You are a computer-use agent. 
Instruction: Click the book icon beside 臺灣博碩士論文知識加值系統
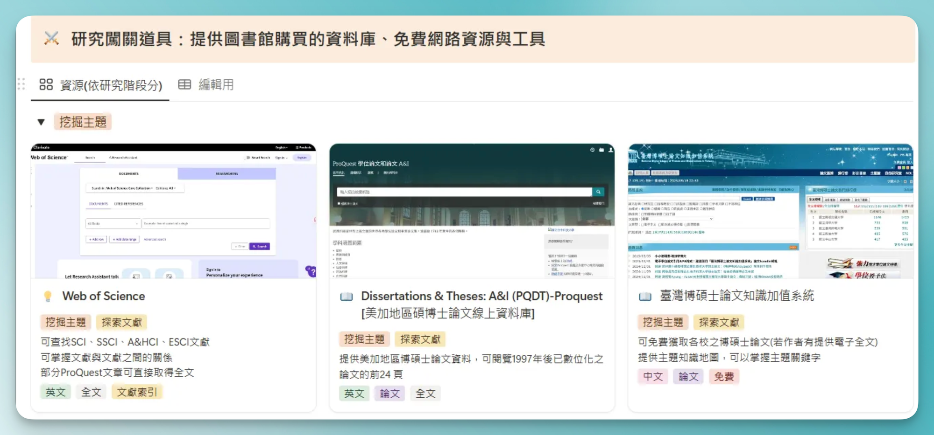click(x=645, y=297)
